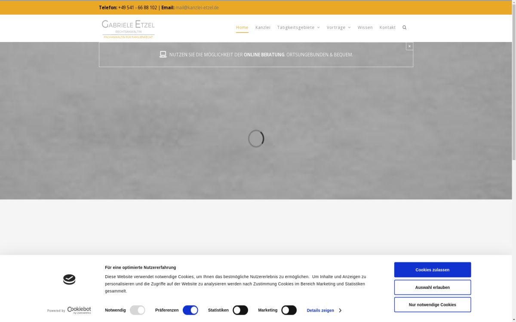Expand the Tätigkeitsgebiete dropdown menu
516x322 pixels.
click(298, 27)
